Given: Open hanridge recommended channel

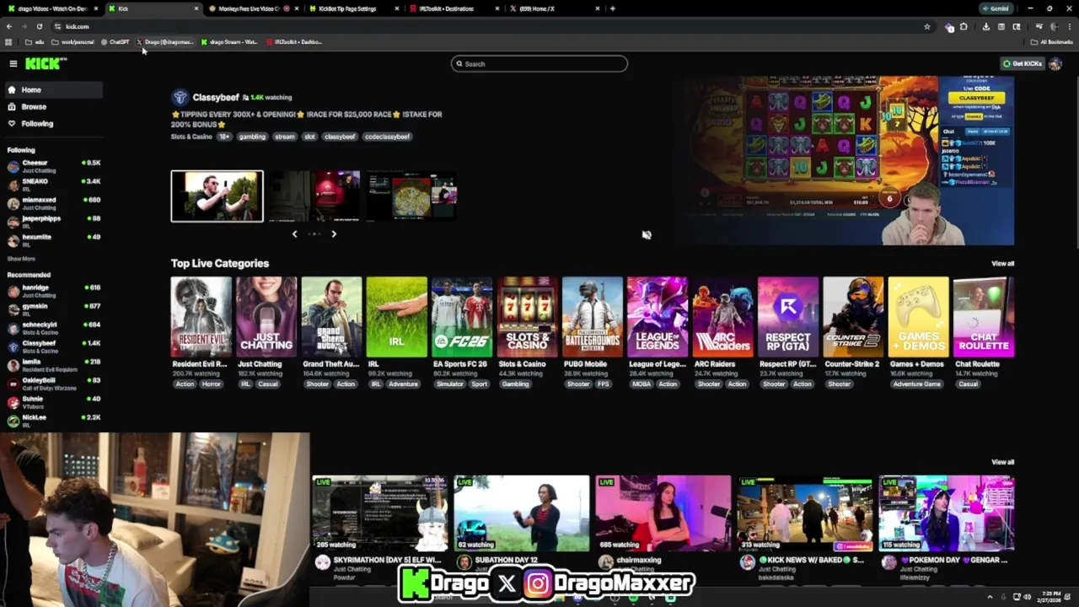Looking at the screenshot, I should (x=53, y=291).
